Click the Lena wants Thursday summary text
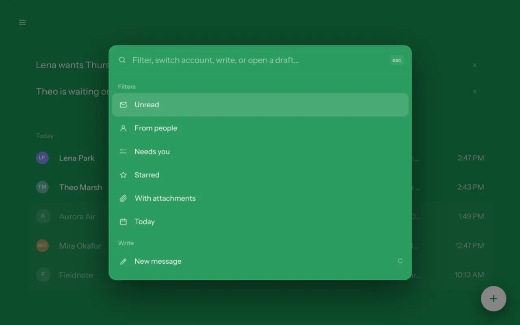 coord(72,65)
